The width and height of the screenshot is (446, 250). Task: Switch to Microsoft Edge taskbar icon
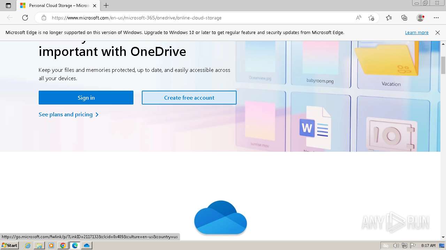75,245
